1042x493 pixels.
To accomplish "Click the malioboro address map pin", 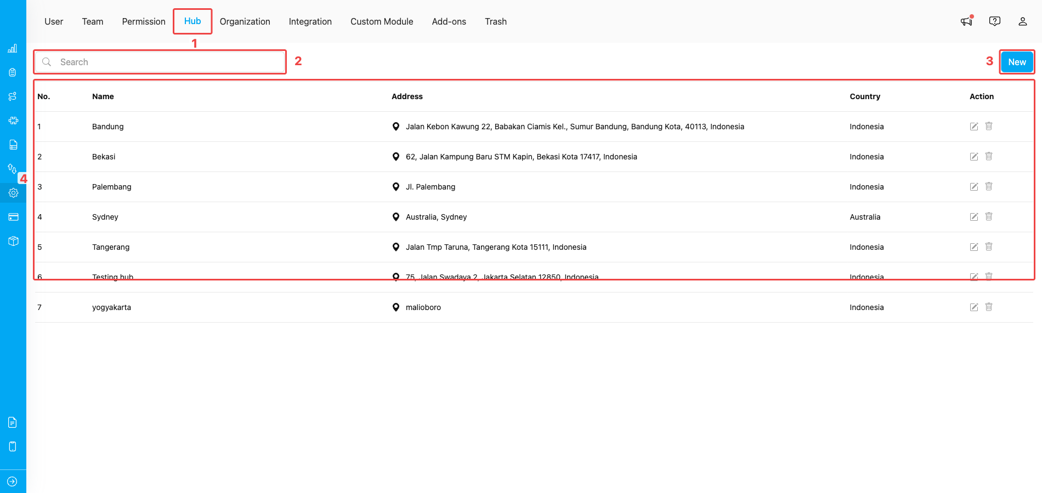I will click(x=396, y=307).
